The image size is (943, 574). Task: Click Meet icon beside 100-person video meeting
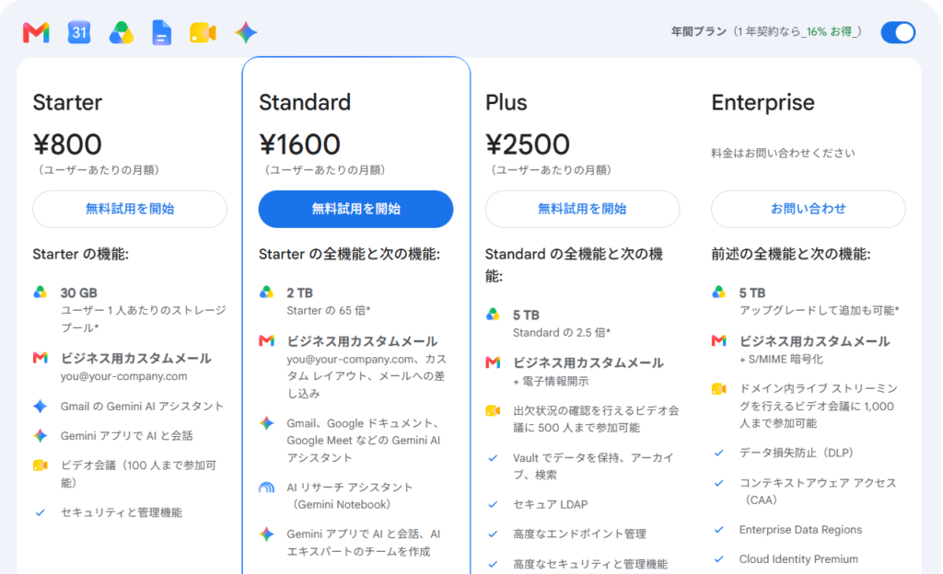(x=41, y=465)
